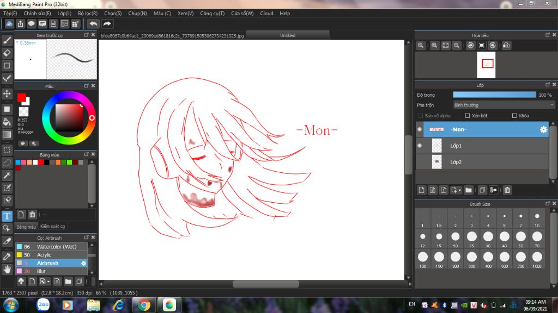Flip canvas view in Navigator
Screen dimensions: 558x313
point(506,46)
